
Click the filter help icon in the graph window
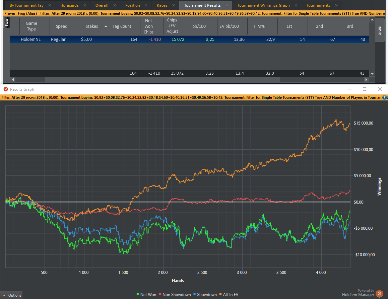coord(385,97)
